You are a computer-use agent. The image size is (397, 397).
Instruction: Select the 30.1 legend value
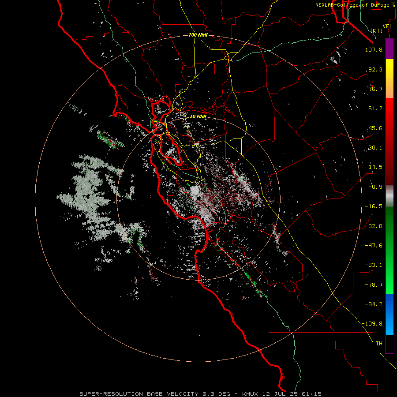[x=375, y=148]
